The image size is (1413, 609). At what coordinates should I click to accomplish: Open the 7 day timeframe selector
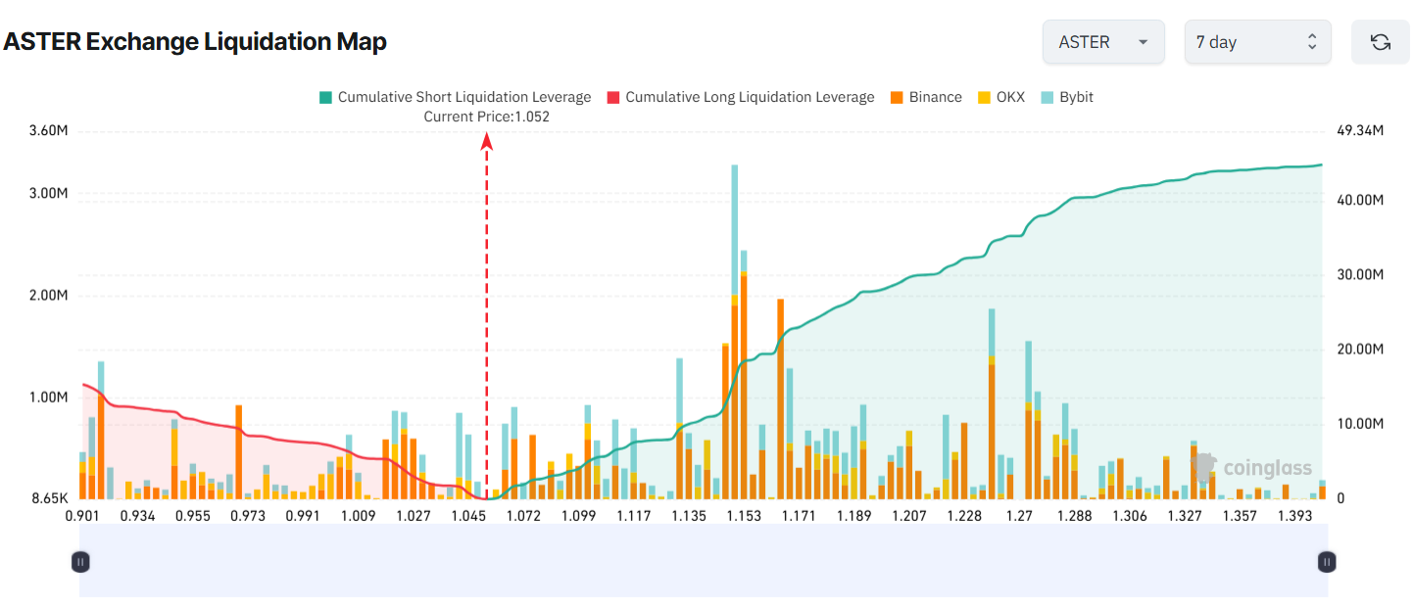click(x=1257, y=41)
